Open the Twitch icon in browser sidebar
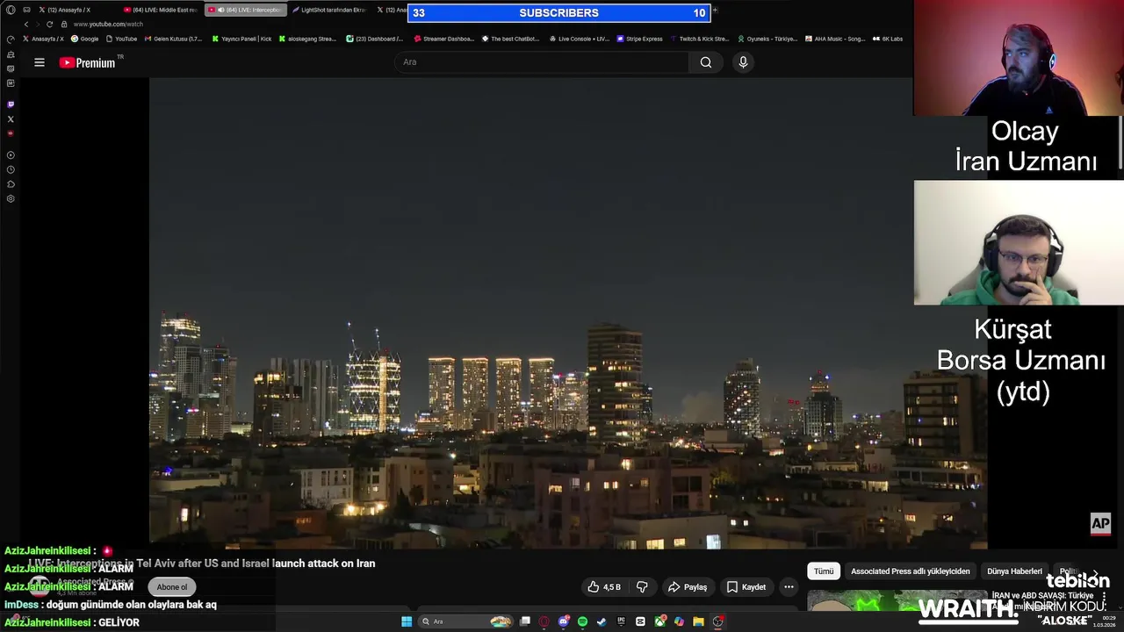The image size is (1124, 632). [x=11, y=104]
